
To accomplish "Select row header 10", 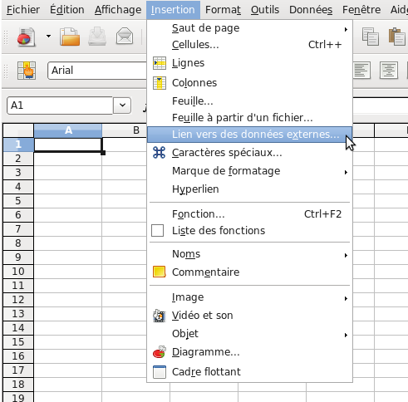I will click(18, 272).
